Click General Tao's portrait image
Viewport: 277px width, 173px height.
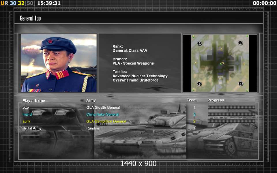click(x=59, y=63)
